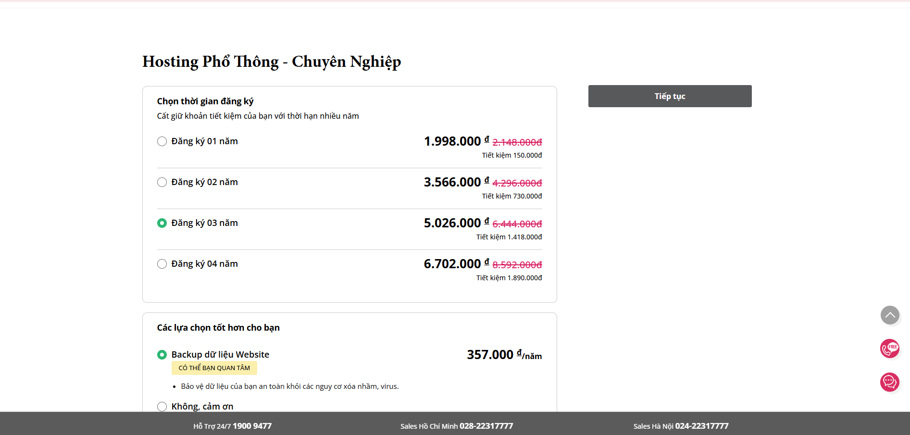Select the 02 year registration option

click(162, 182)
